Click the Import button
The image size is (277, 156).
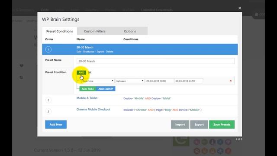[180, 124]
